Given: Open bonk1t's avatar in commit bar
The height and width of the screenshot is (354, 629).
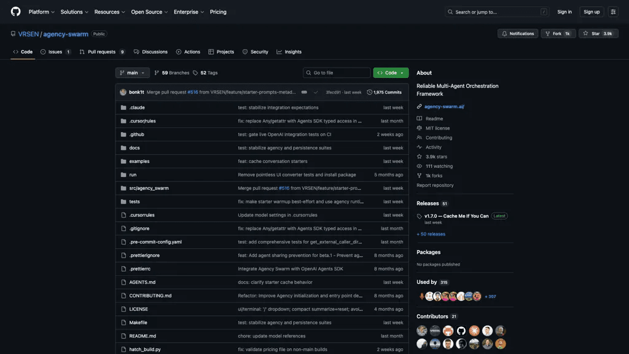Looking at the screenshot, I should [x=123, y=92].
